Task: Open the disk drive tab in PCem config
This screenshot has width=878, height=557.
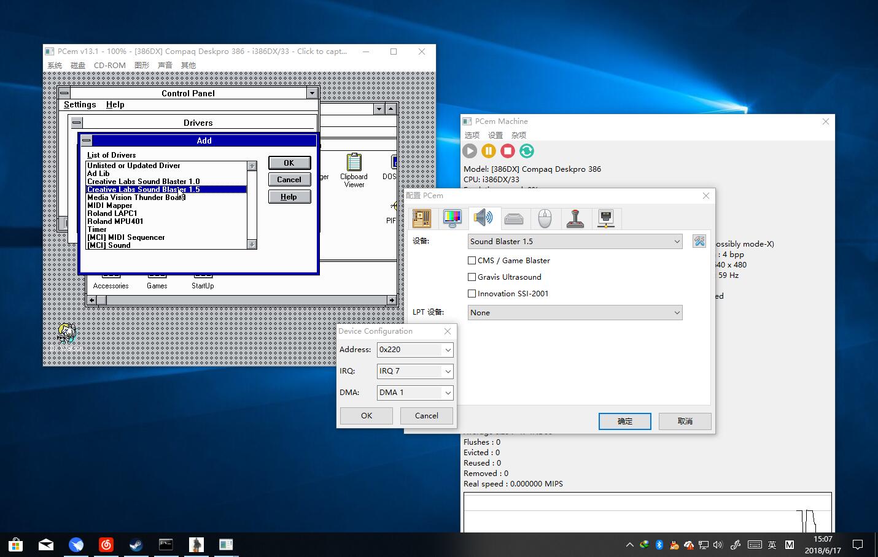Action: (x=514, y=218)
